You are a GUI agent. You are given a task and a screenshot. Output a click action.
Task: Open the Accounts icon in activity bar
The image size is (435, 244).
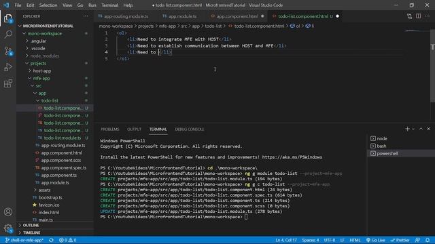pyautogui.click(x=8, y=212)
